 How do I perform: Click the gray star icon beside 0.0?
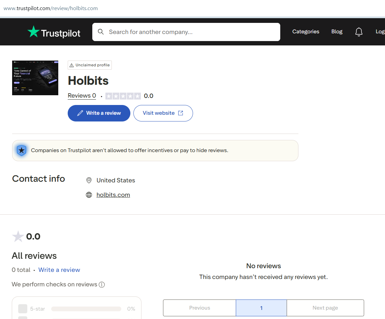tap(18, 236)
